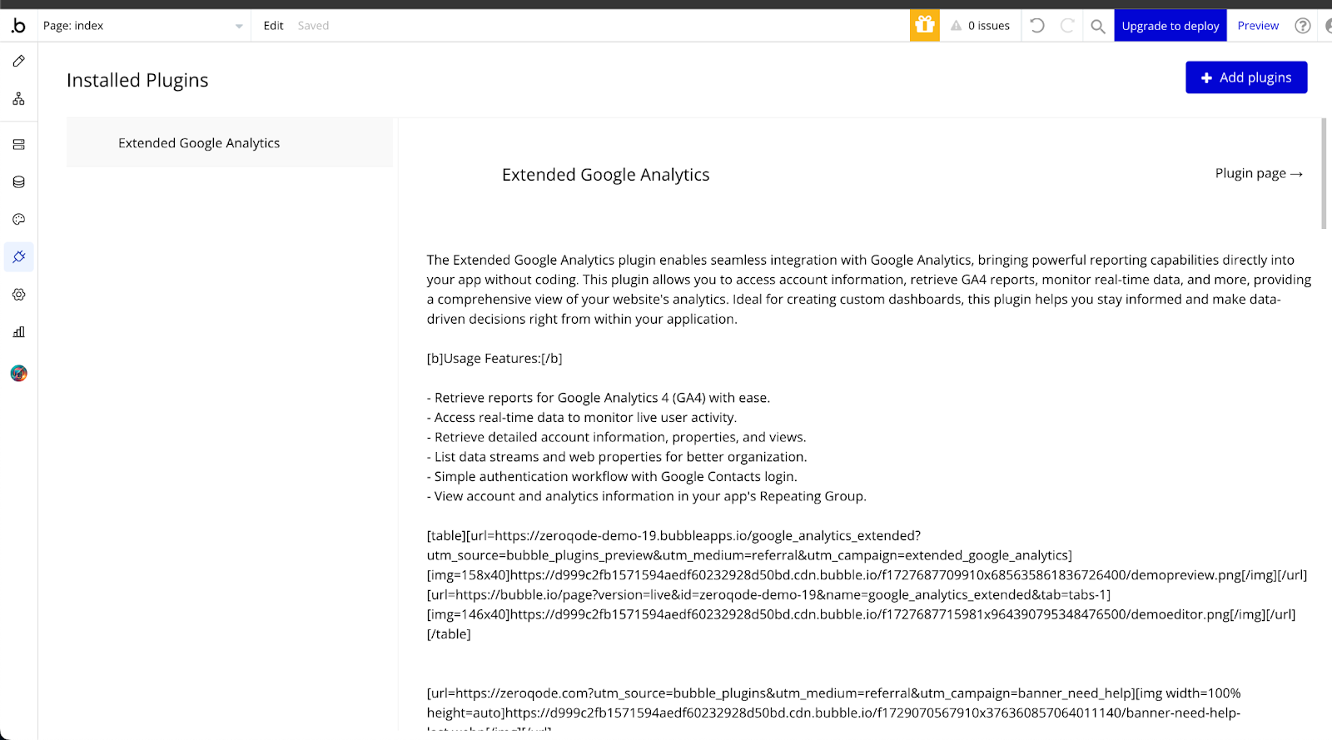Image resolution: width=1332 pixels, height=740 pixels.
Task: Click the Undo arrow
Action: [x=1037, y=26]
